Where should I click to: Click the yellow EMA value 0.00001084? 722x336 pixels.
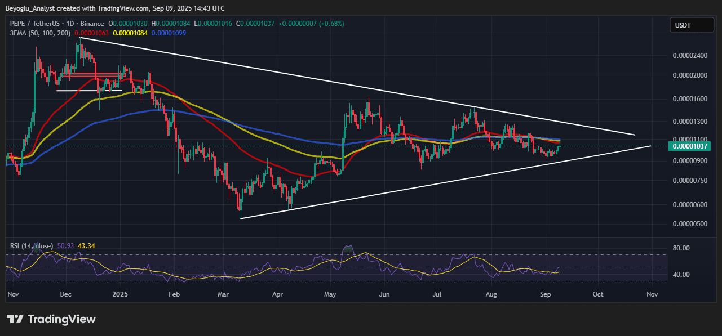tap(130, 33)
